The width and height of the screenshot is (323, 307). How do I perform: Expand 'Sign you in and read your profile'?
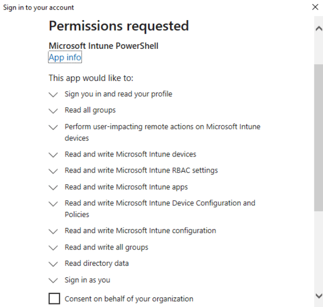[x=53, y=94]
